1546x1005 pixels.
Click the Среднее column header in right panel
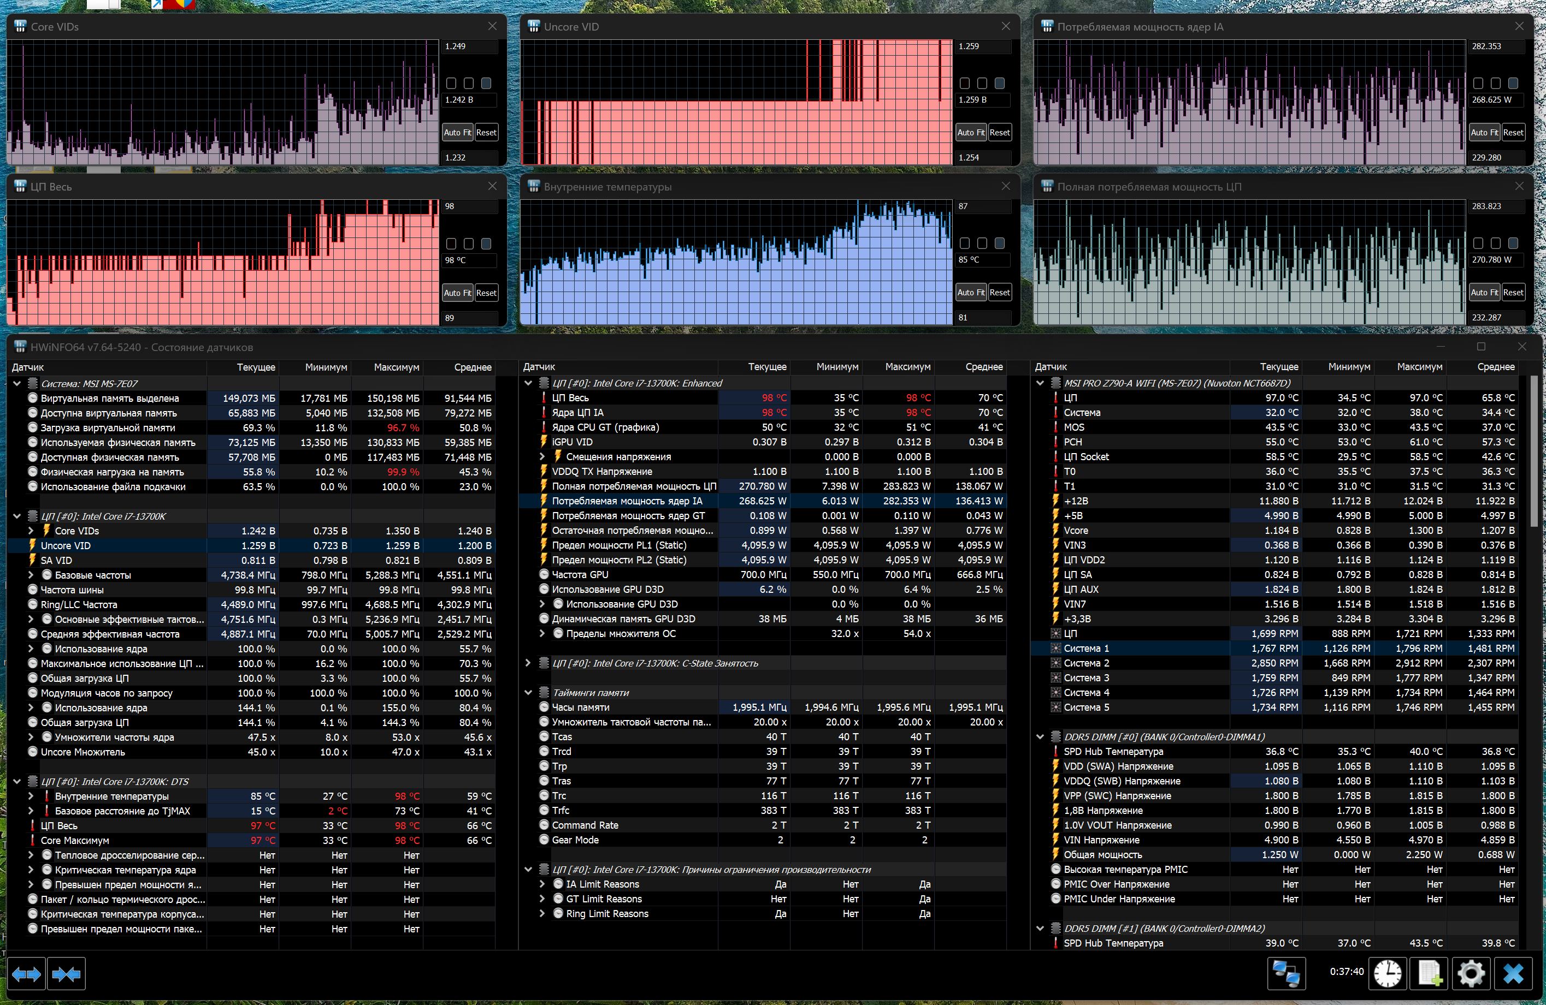pyautogui.click(x=1495, y=367)
